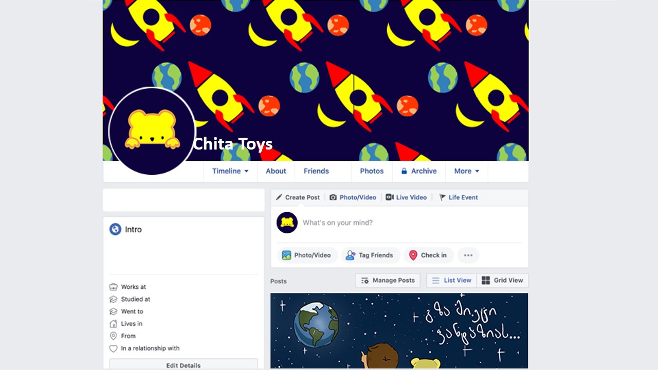658x370 pixels.
Task: Click the Check in location pin icon
Action: pos(413,255)
